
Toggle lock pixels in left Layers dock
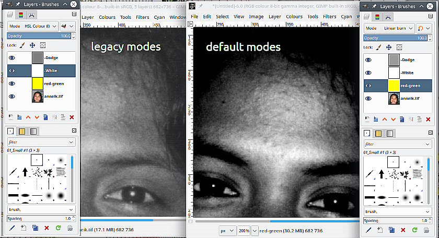click(22, 45)
